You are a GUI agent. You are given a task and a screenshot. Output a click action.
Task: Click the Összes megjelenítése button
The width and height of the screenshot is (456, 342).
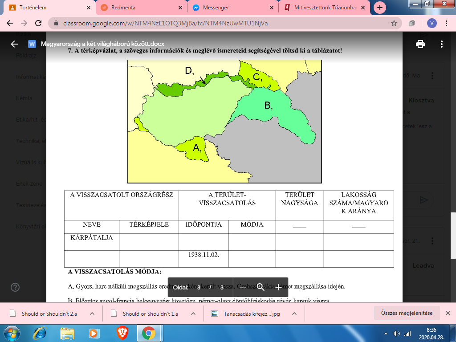point(407,313)
